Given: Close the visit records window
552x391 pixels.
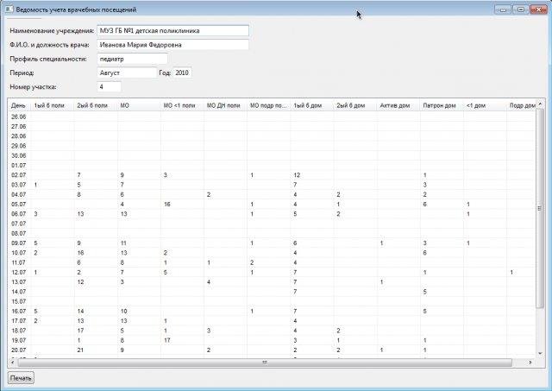Looking at the screenshot, I should pos(538,9).
